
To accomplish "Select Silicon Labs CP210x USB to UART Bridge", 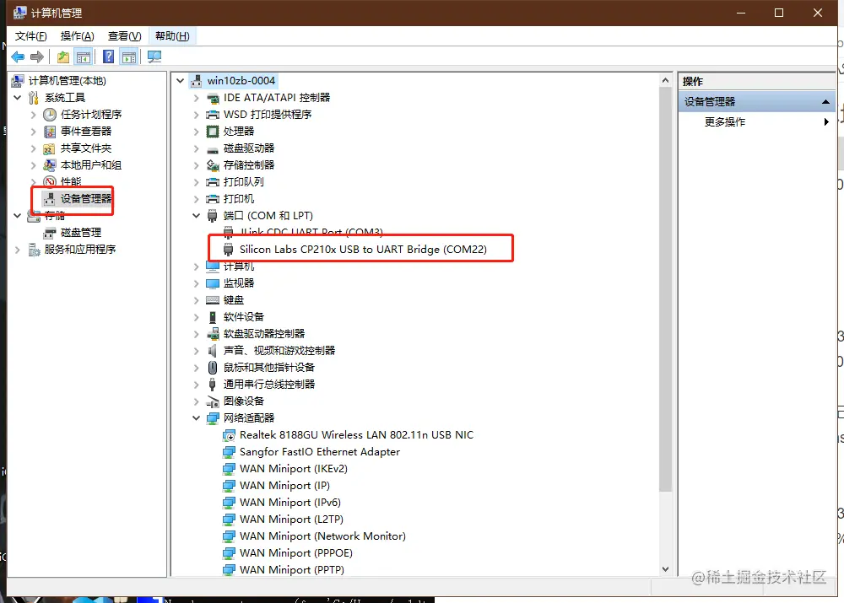I will pyautogui.click(x=363, y=250).
